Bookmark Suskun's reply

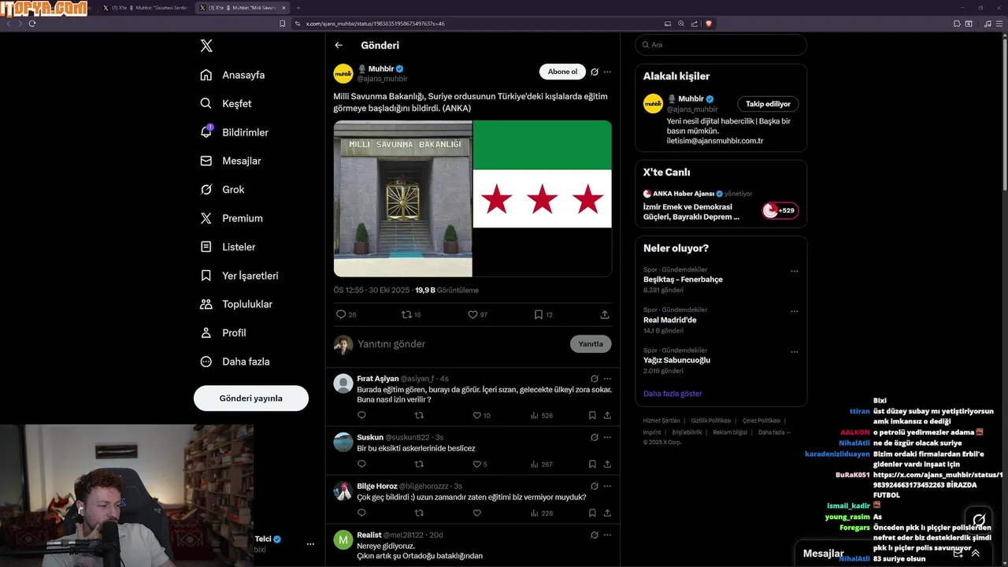pos(592,464)
